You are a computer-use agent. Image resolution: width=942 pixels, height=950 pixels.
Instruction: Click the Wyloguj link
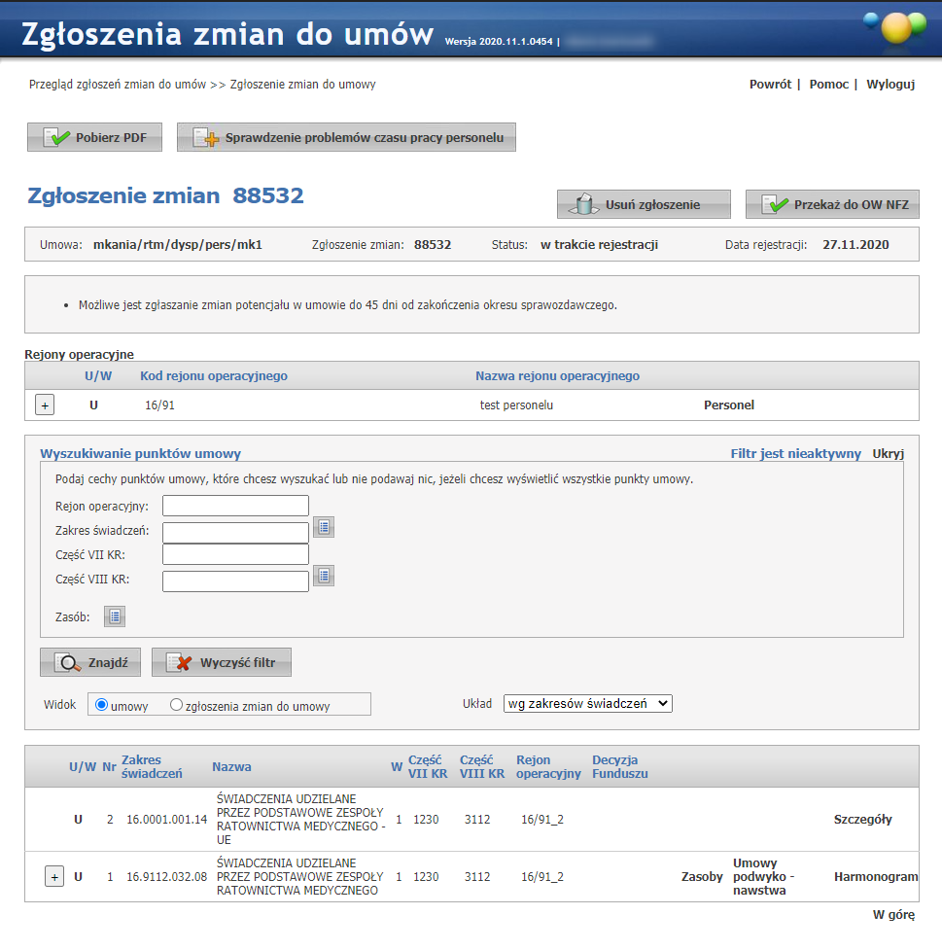[x=890, y=85]
